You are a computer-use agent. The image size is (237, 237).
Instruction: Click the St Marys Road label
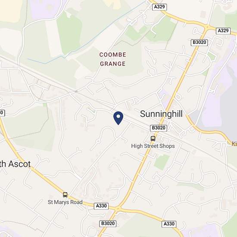(65, 202)
